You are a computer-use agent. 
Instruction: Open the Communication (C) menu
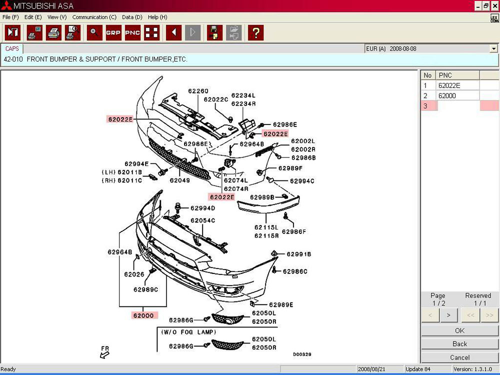click(x=94, y=17)
